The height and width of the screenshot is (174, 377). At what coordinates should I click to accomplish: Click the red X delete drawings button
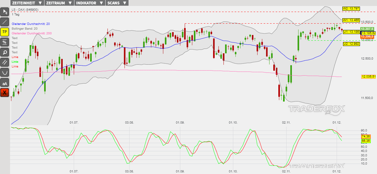[4, 92]
